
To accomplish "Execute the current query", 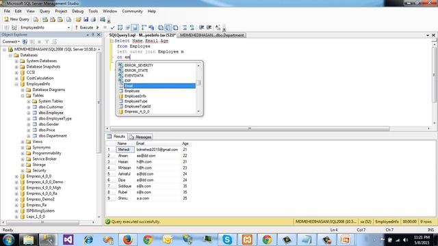I will 83,27.
